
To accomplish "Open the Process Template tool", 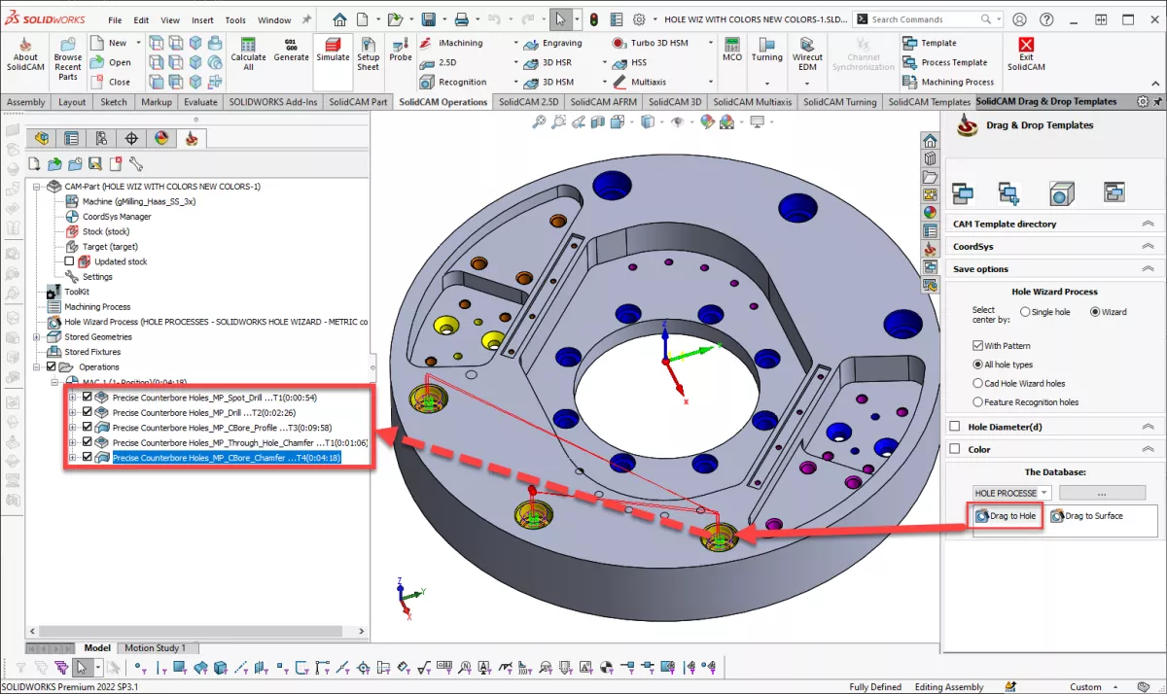I will pos(944,62).
